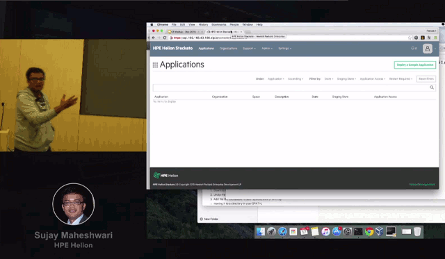Sort by the Space column header
This screenshot has height=259, width=445.
(256, 97)
